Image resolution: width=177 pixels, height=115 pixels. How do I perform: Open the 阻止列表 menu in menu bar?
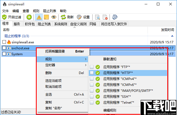point(50,11)
